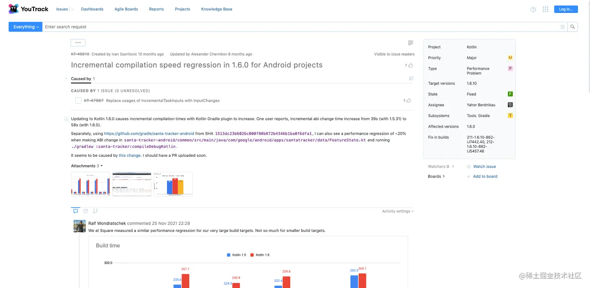Viewport: 590px width, 288px height.
Task: Click the Project value Kotlin
Action: pos(472,47)
